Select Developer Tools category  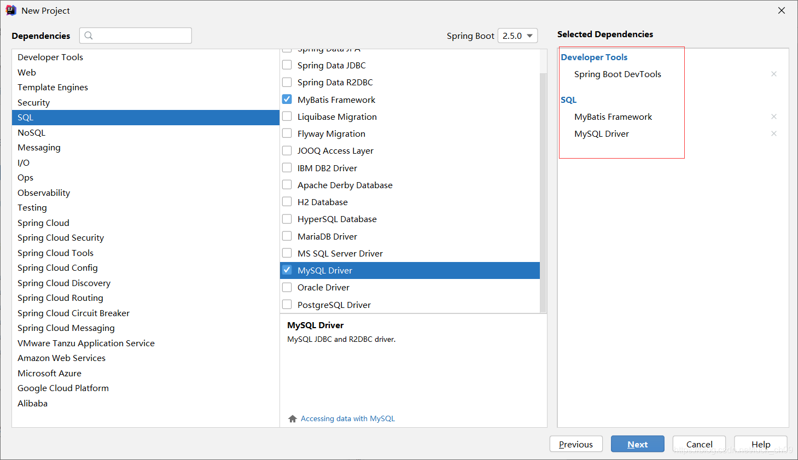tap(145, 57)
